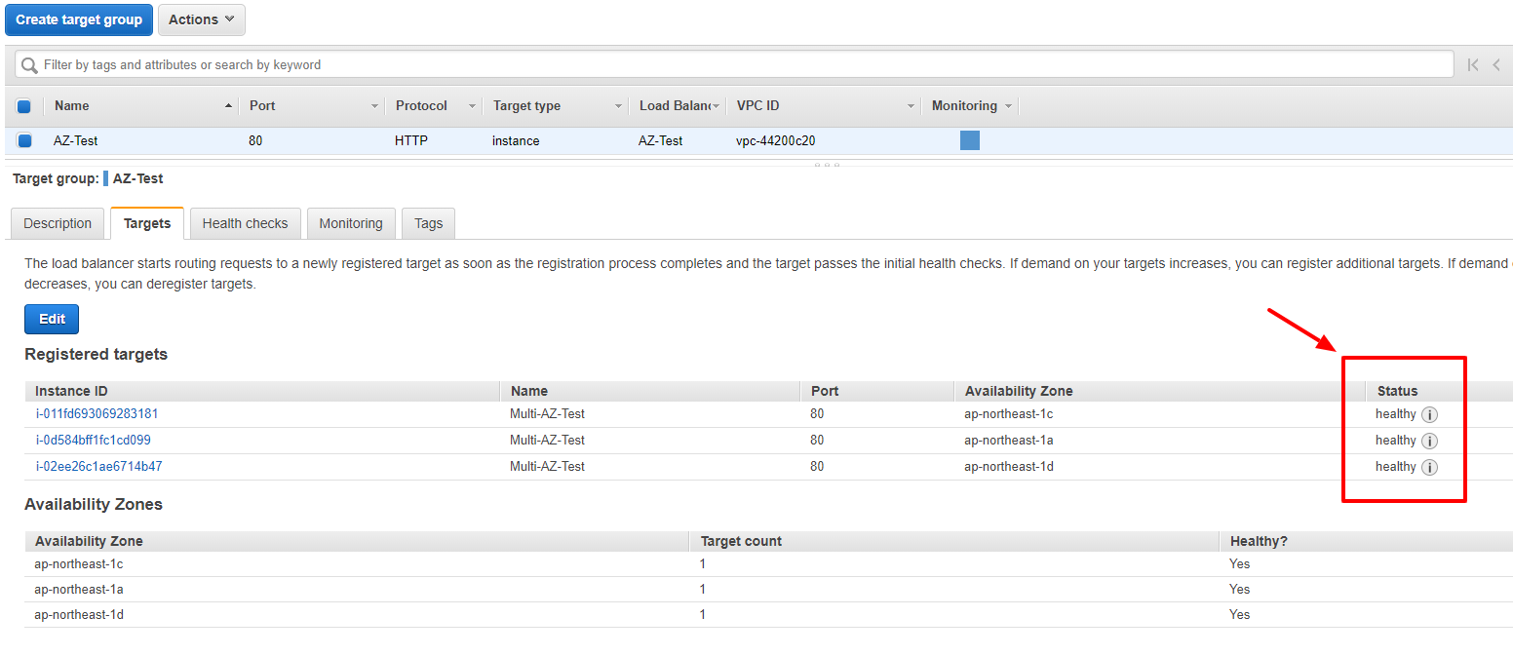Open instance i-02ee26c1ae6714b47 link
Screen dimensions: 1513x656
(98, 466)
